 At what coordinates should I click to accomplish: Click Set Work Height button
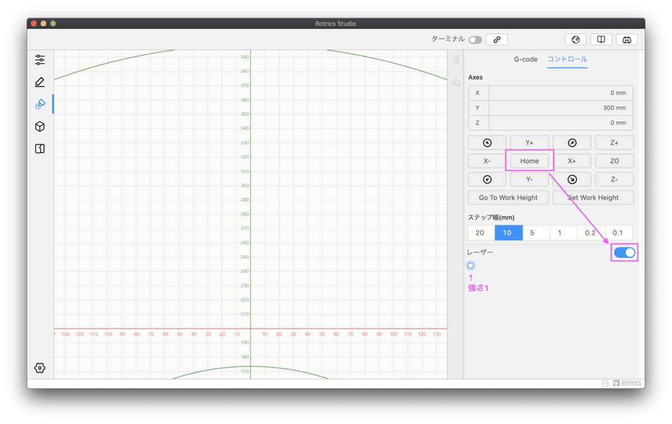point(593,197)
